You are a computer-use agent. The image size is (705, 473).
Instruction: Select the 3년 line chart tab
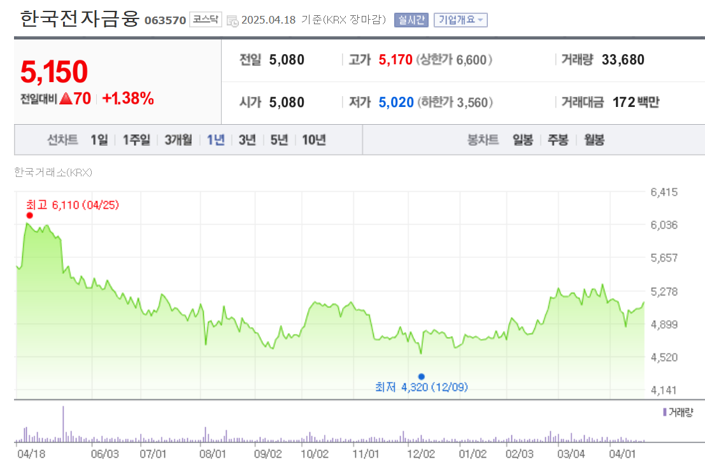(x=247, y=140)
